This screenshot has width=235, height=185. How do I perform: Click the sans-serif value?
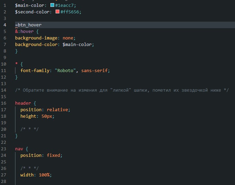[94, 71]
